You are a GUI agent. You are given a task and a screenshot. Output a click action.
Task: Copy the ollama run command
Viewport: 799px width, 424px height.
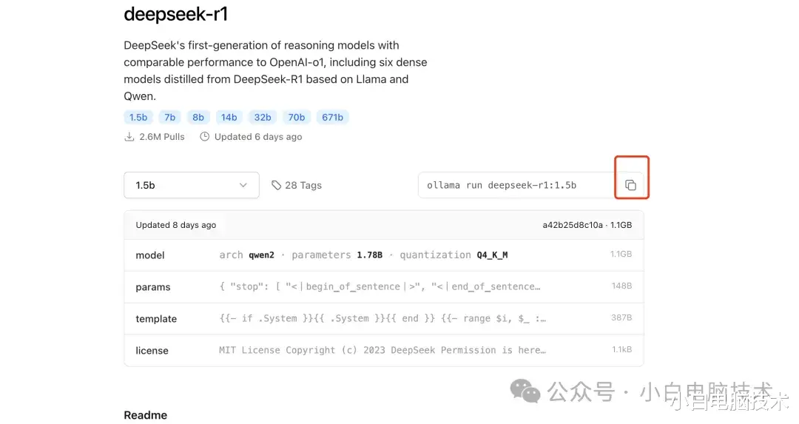630,185
